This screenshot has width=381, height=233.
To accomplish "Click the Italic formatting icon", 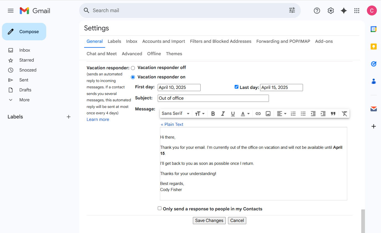I will [223, 114].
